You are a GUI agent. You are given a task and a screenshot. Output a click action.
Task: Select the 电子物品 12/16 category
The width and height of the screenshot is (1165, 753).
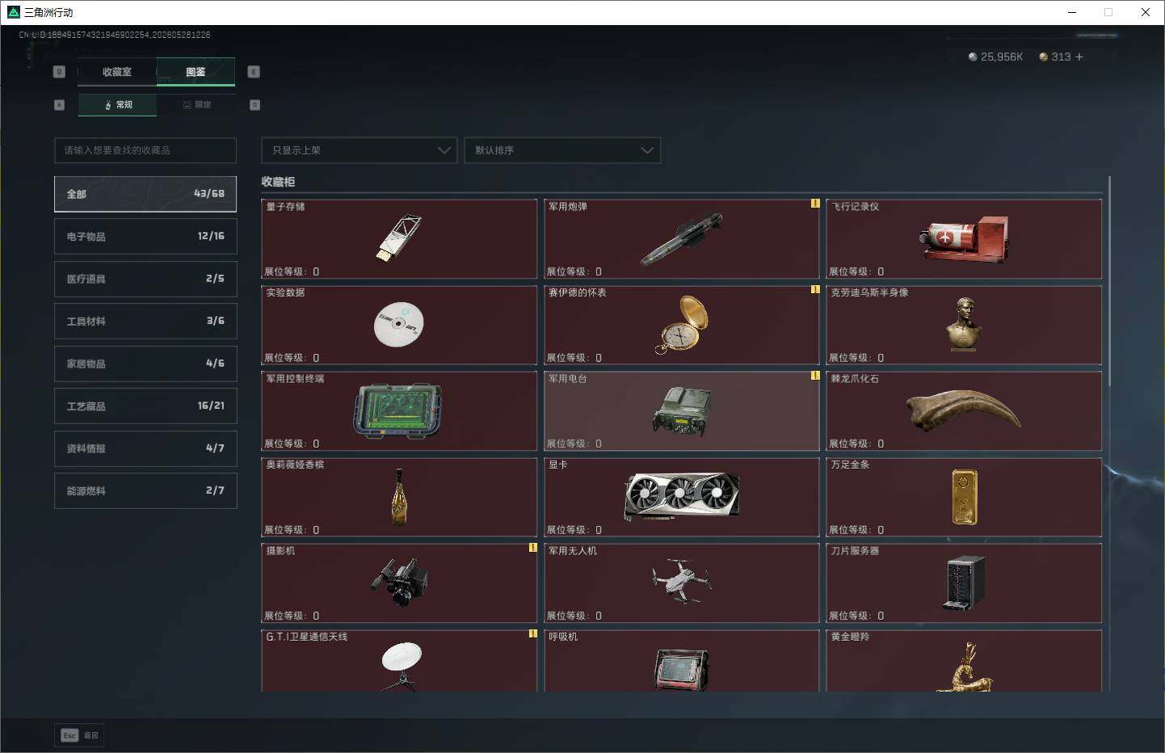pyautogui.click(x=145, y=236)
